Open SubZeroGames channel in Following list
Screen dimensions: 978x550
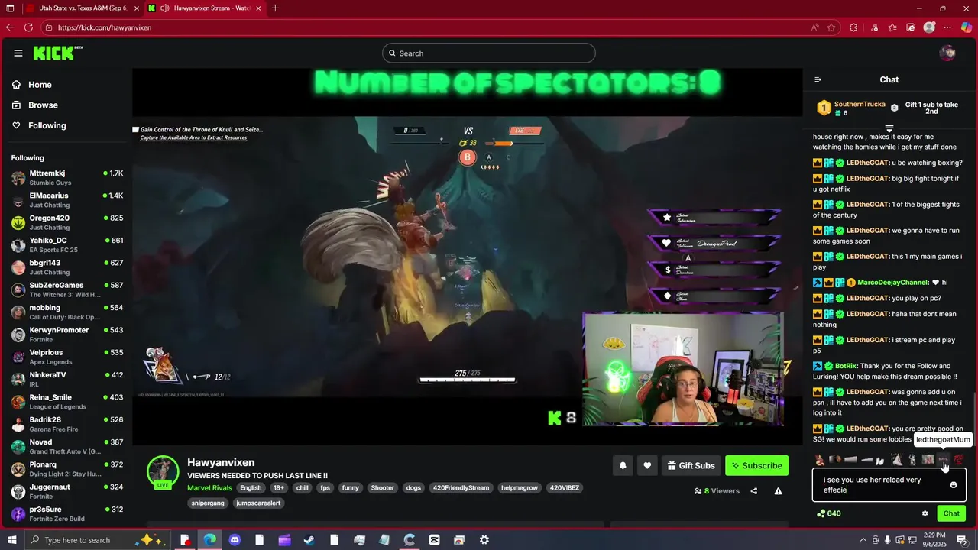tap(67, 290)
